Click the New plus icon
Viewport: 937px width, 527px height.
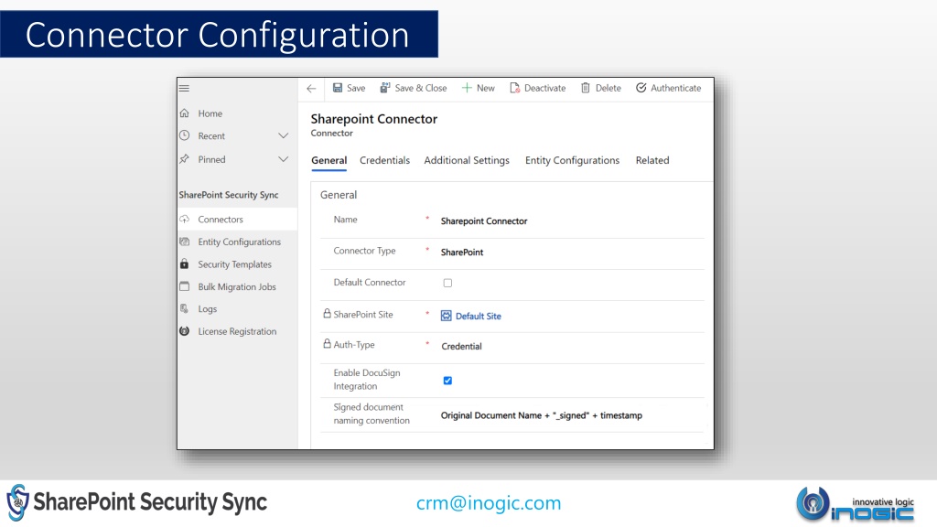pos(467,88)
